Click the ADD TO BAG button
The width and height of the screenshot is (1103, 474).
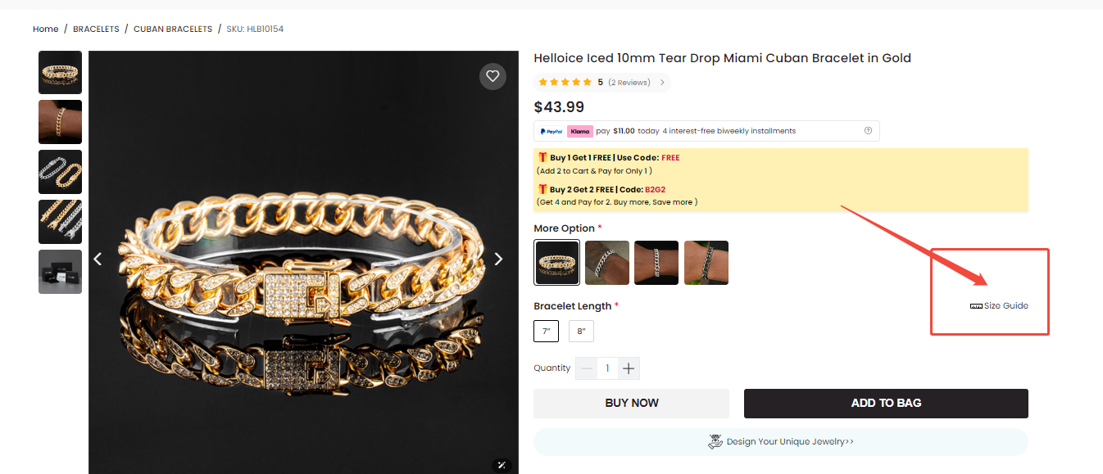pyautogui.click(x=886, y=403)
